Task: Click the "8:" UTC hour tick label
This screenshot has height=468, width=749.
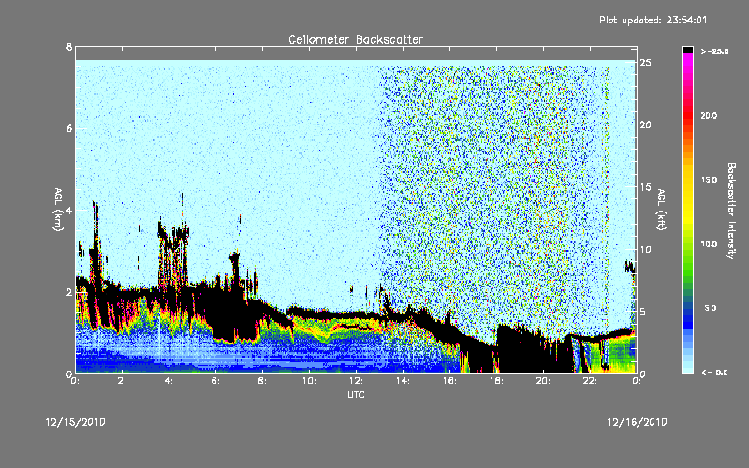Action: point(262,381)
